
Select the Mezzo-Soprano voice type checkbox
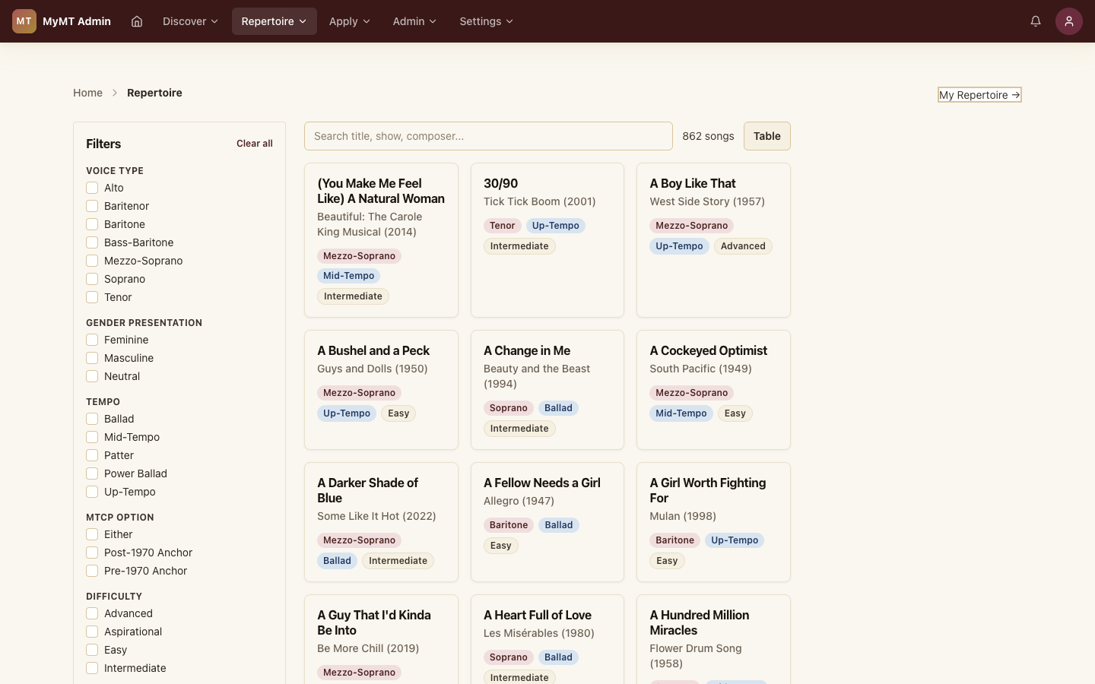pos(92,261)
